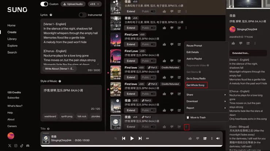The width and height of the screenshot is (270, 151).
Task: Select Go to Song Radio
Action: click(196, 78)
